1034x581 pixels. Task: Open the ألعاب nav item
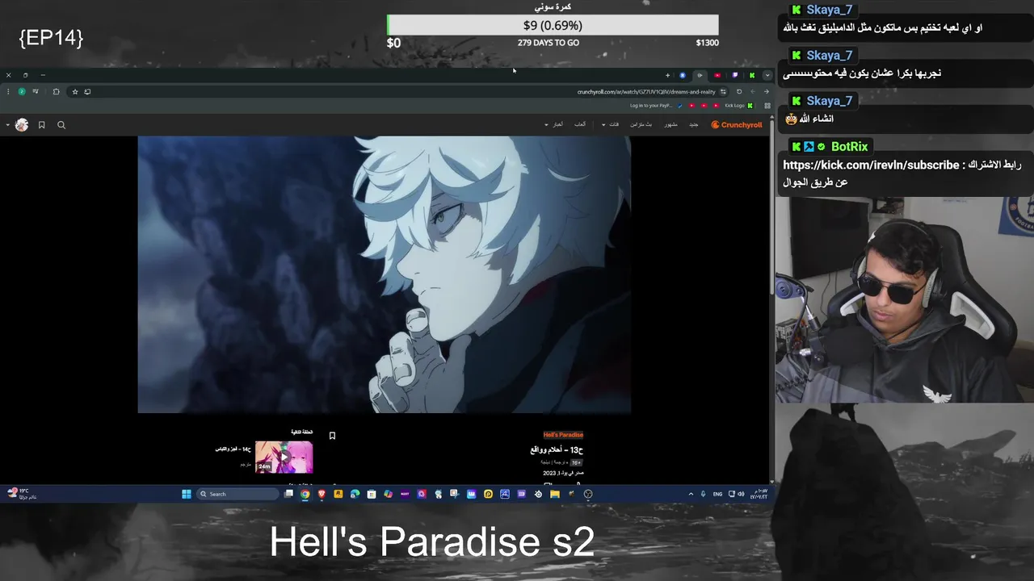(x=580, y=125)
